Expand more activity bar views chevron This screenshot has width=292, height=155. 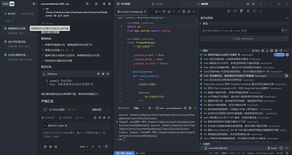point(261,11)
